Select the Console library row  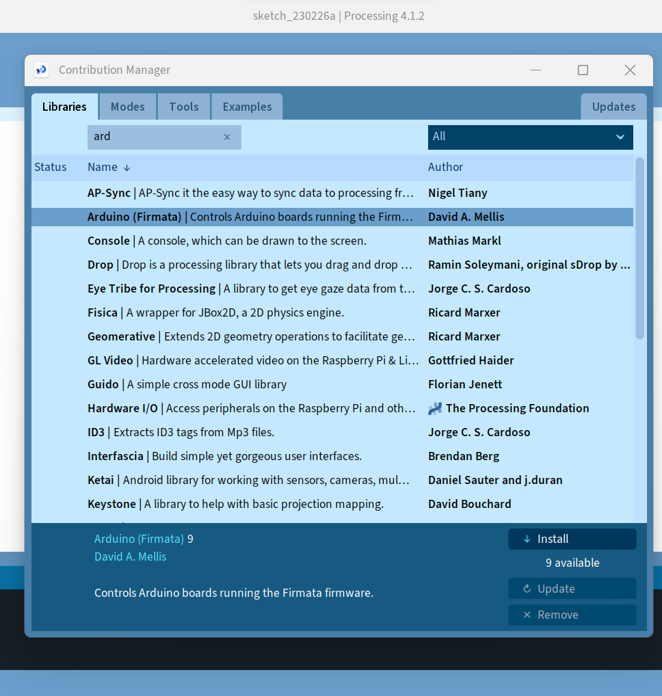point(332,241)
